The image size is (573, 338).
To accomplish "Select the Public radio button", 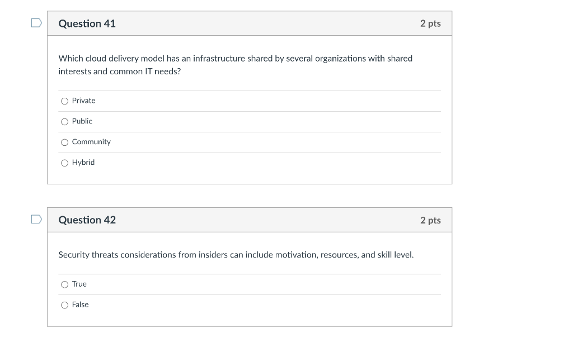I will 64,121.
